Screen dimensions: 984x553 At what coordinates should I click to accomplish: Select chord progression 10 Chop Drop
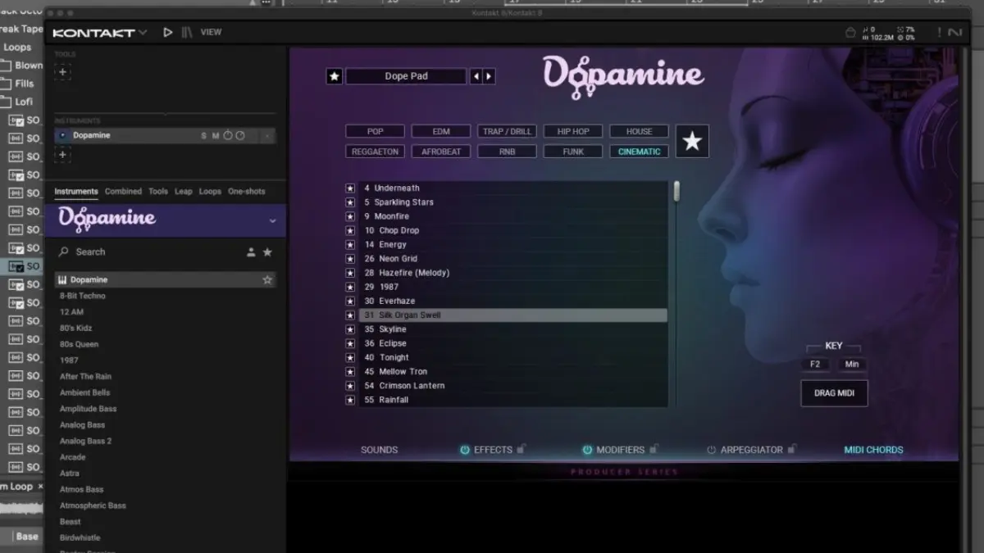point(512,231)
